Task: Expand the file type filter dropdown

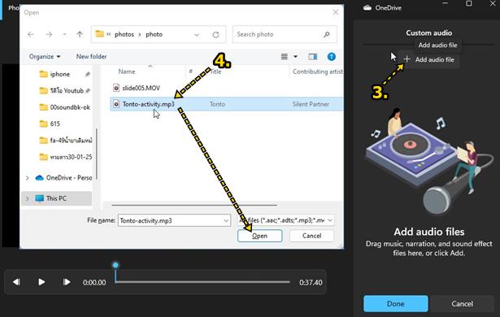Action: pyautogui.click(x=330, y=220)
